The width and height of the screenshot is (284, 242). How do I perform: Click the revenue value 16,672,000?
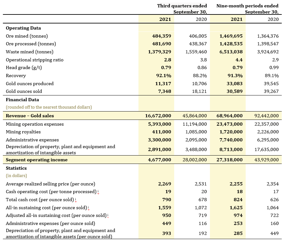coord(158,116)
